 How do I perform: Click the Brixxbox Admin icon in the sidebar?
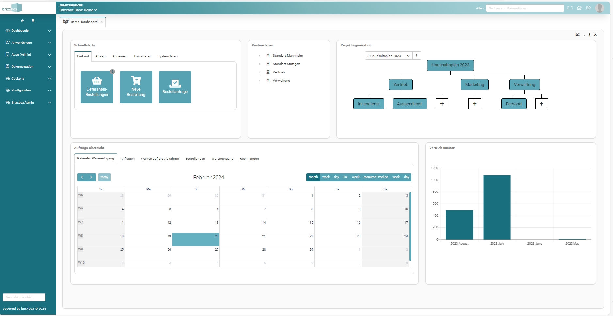tap(8, 103)
